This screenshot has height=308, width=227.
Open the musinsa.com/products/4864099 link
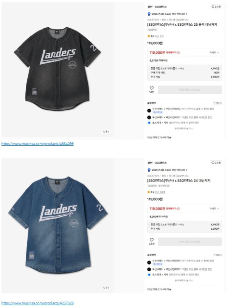click(x=37, y=144)
